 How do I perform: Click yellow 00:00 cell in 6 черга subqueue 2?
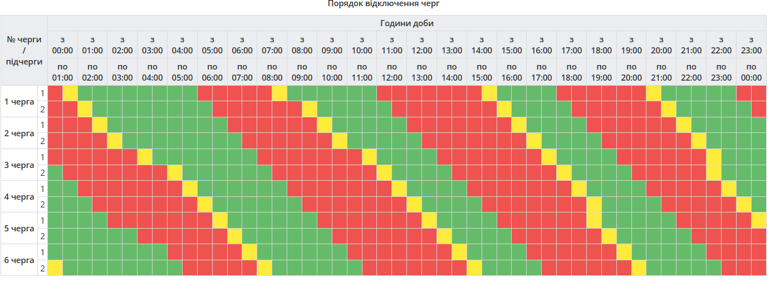point(55,268)
